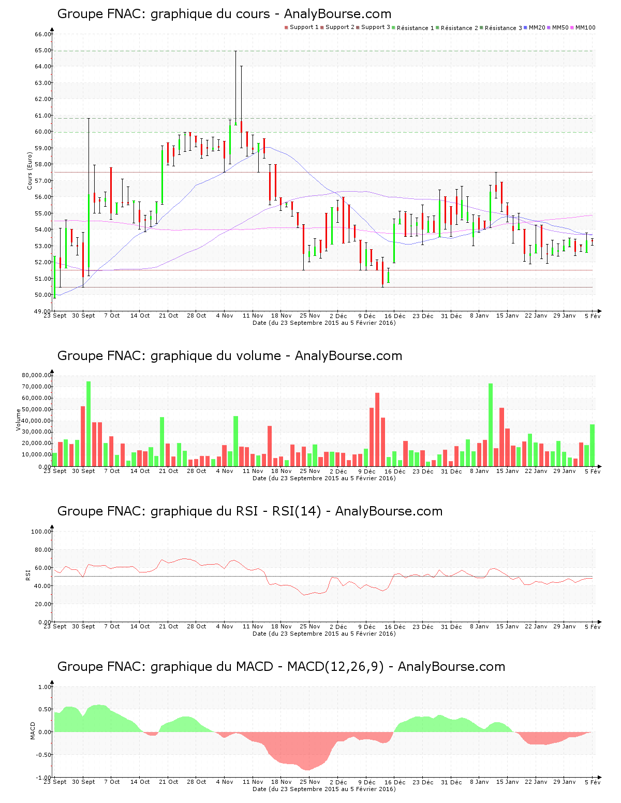Viewport: 621px width, 803px height.
Task: Click the -0.50 tick on MACD axis
Action: pyautogui.click(x=44, y=755)
